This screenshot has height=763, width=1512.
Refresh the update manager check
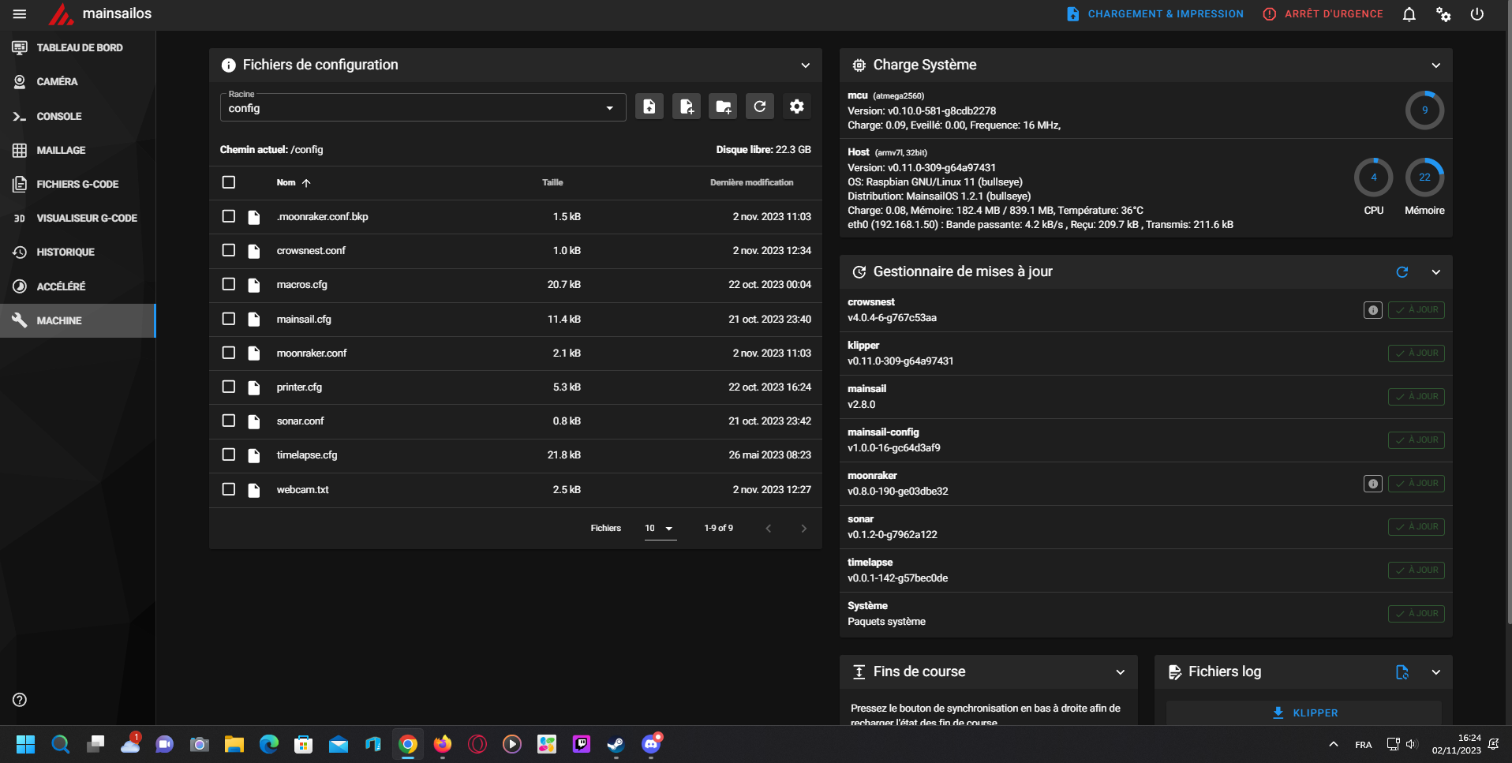pyautogui.click(x=1402, y=272)
